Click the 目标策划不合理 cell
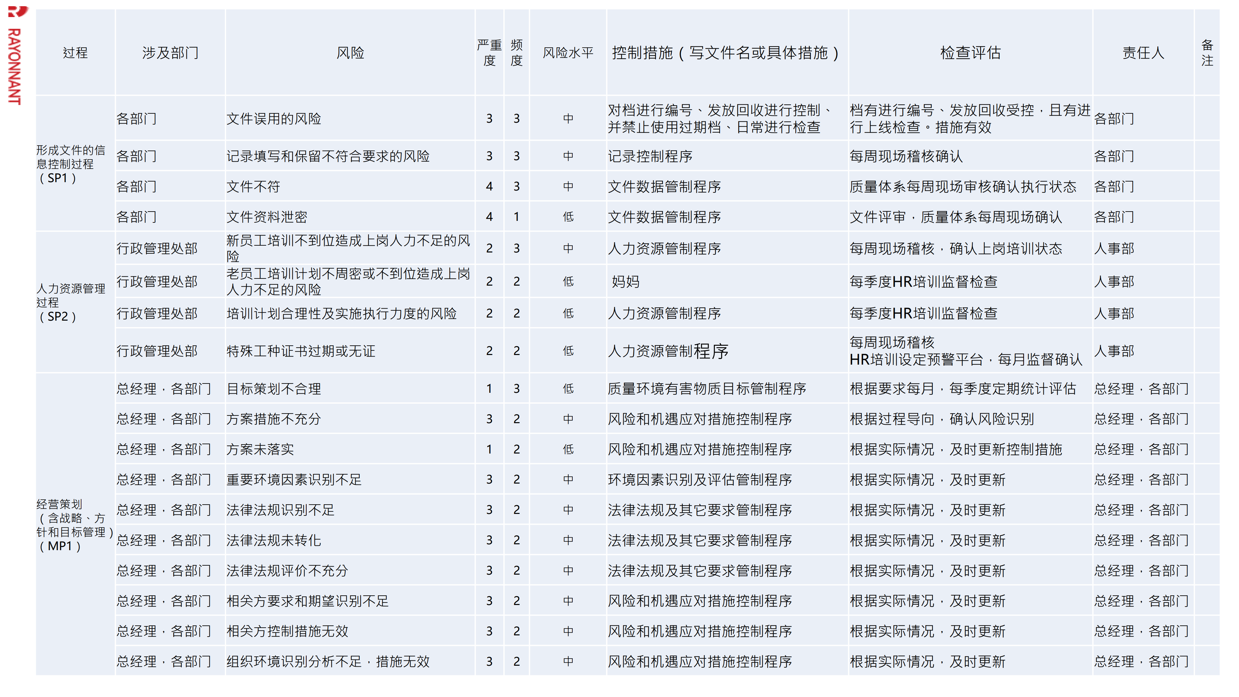 [x=350, y=388]
